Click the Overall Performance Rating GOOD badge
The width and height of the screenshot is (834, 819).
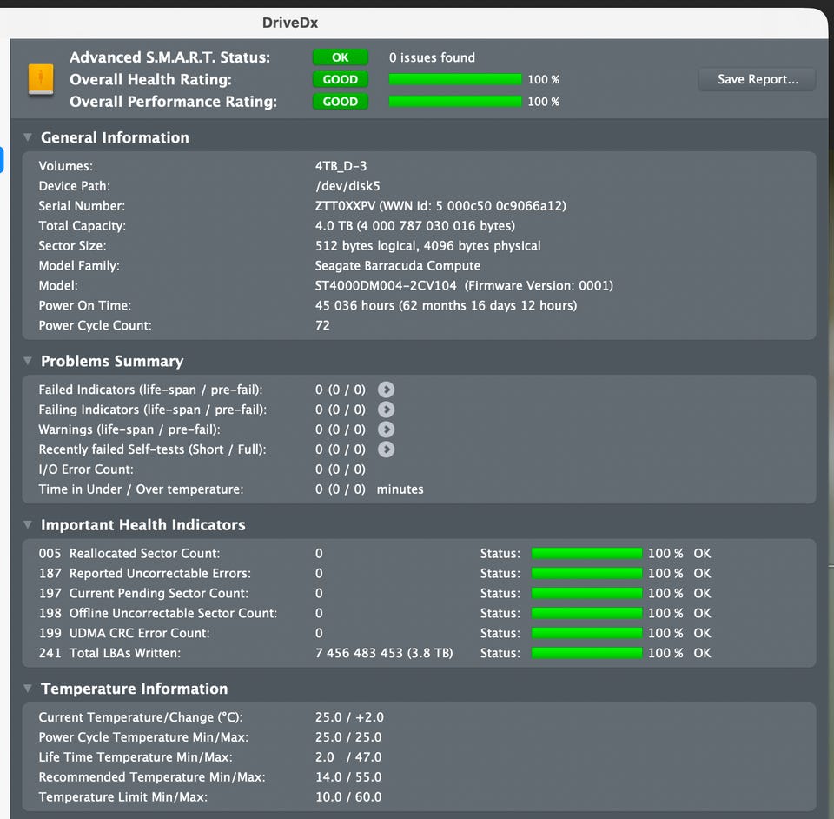(x=341, y=102)
